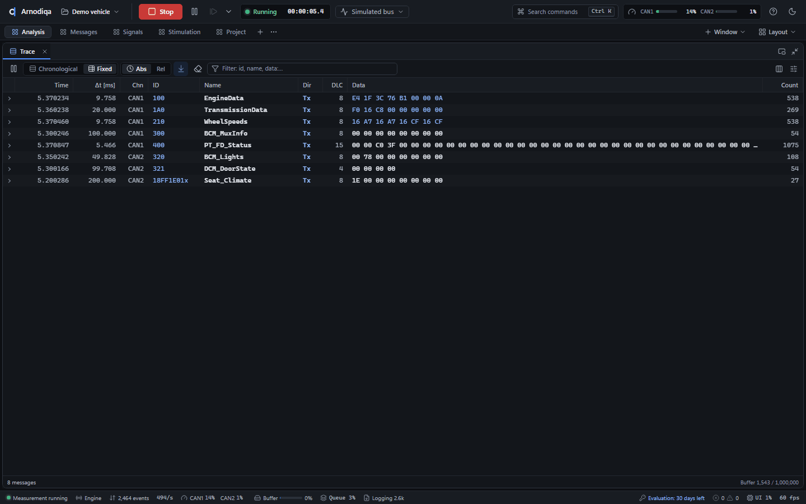Expand the PT_FD_Status message row
The height and width of the screenshot is (504, 806).
click(10, 146)
